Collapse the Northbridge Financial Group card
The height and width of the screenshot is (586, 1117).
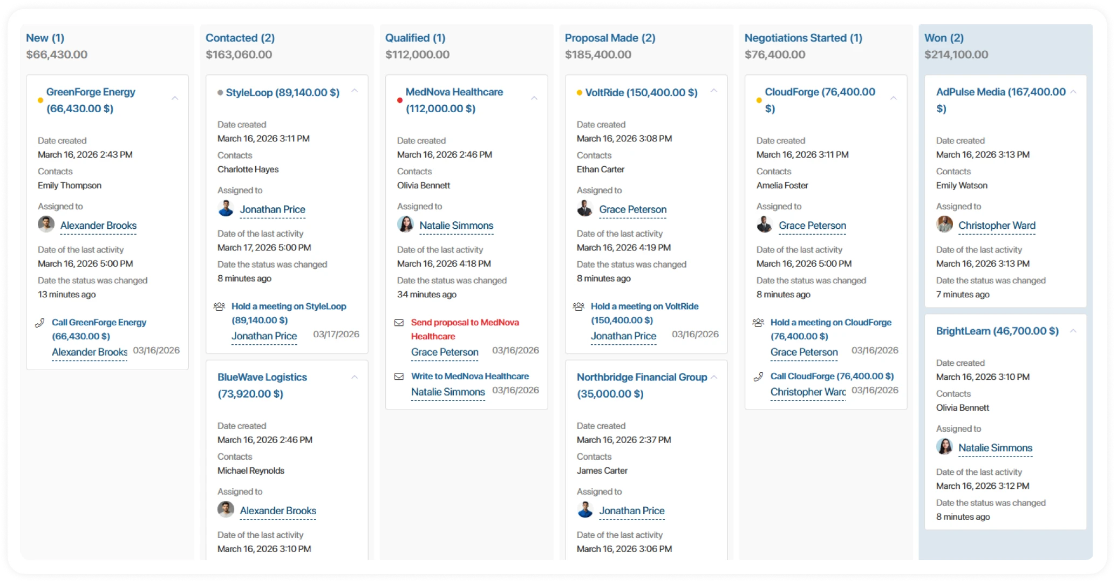tap(714, 377)
